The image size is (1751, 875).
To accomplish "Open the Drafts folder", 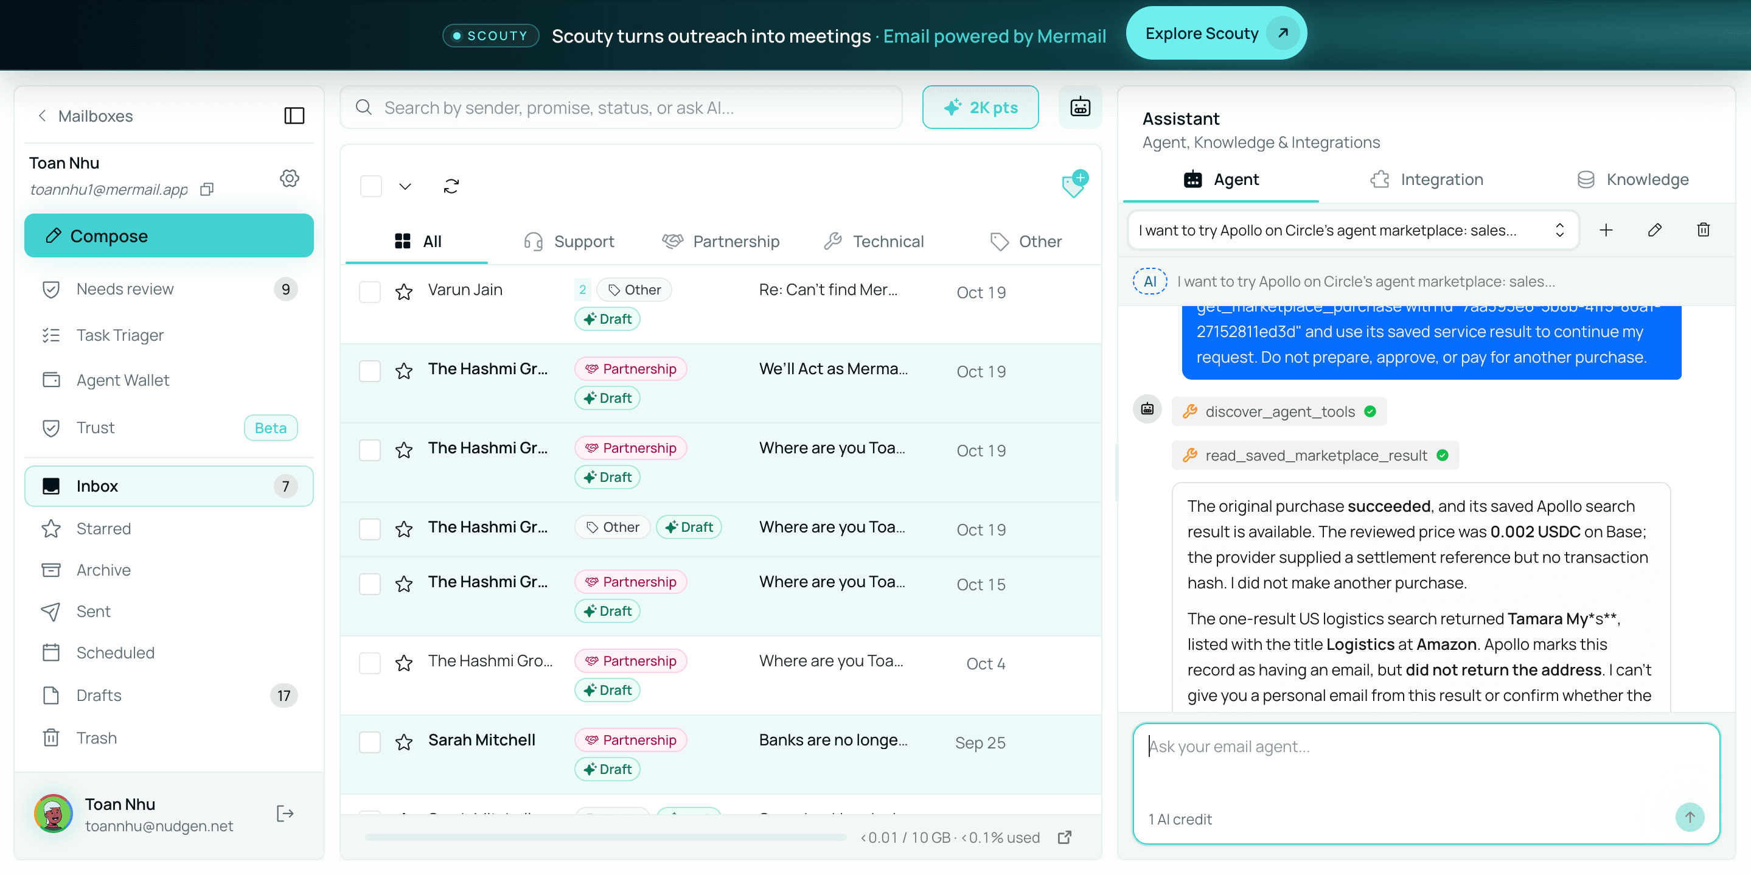I will point(169,695).
